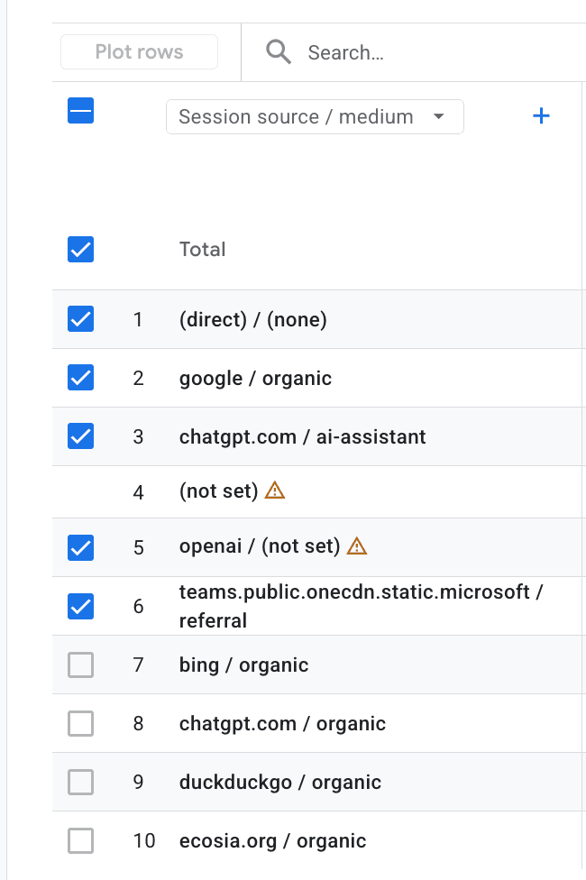Screen dimensions: 586x880
Task: Uncheck teams.public.onecdn.static.microsoft referral checkbox
Action: 81,606
